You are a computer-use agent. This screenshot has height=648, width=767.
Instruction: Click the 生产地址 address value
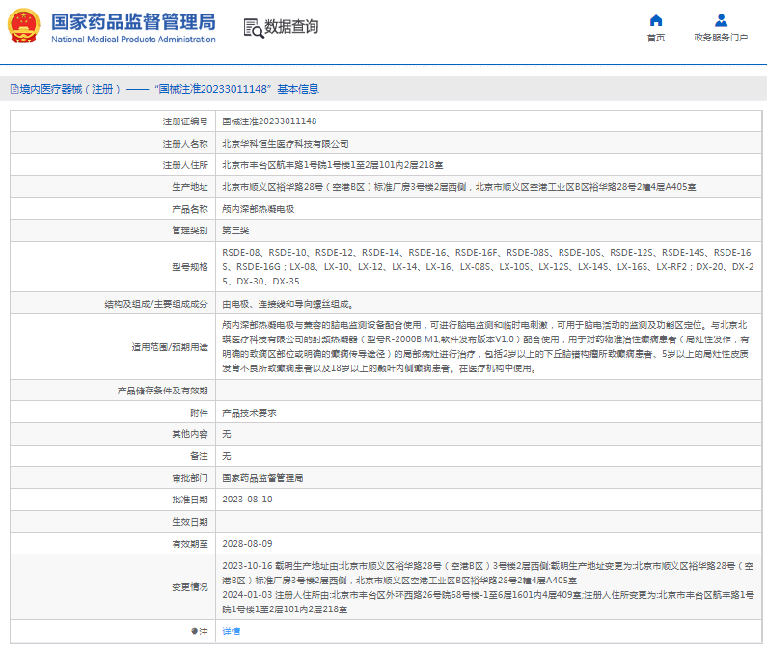[x=459, y=187]
